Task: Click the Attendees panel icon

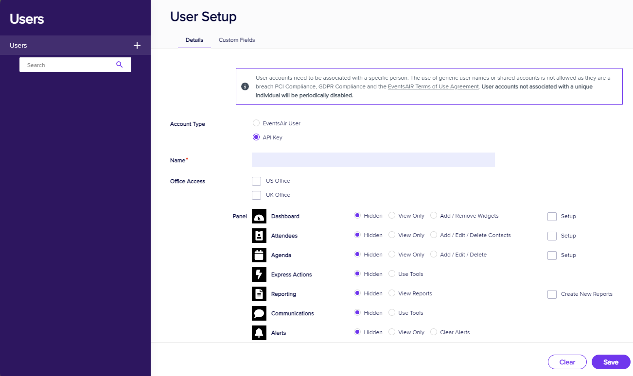Action: 259,236
